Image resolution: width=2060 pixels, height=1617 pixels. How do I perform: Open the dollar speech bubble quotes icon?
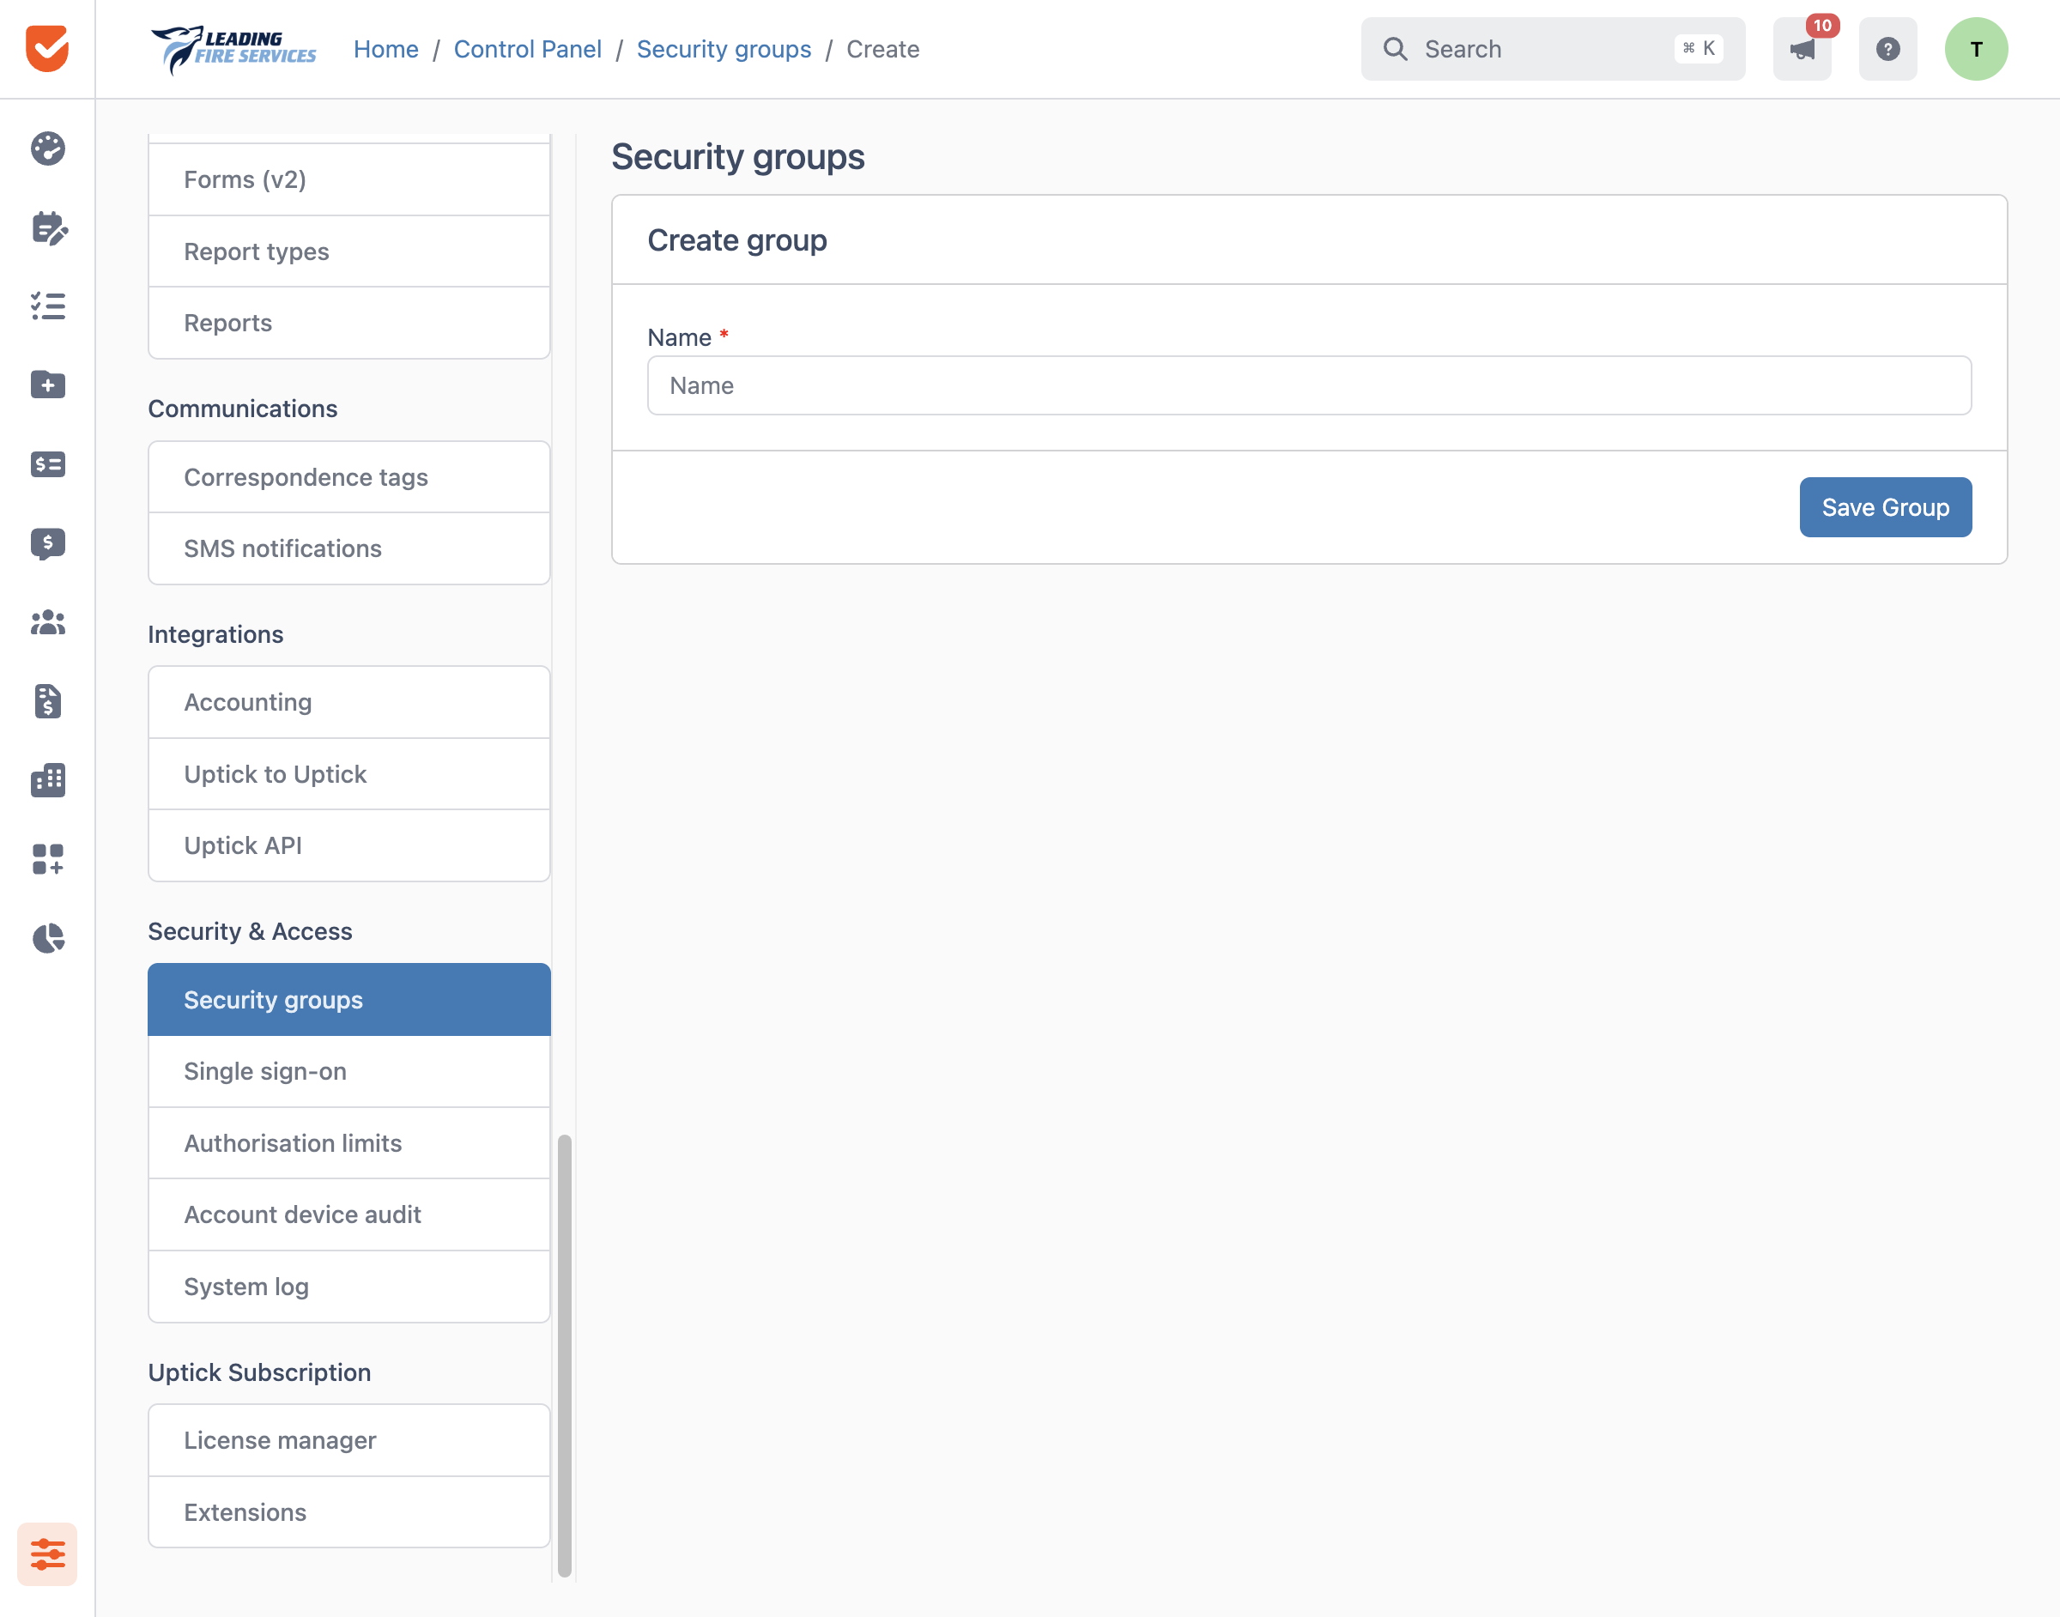47,543
